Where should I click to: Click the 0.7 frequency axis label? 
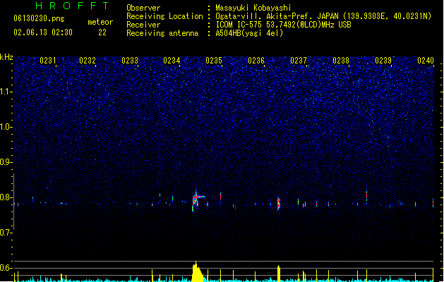pos(6,233)
